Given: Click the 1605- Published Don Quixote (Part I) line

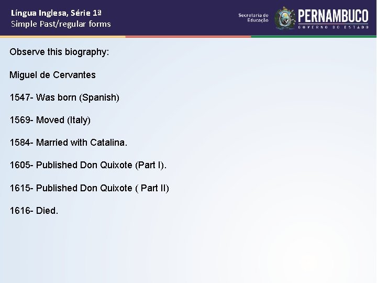Looking at the screenshot, I should point(88,165).
